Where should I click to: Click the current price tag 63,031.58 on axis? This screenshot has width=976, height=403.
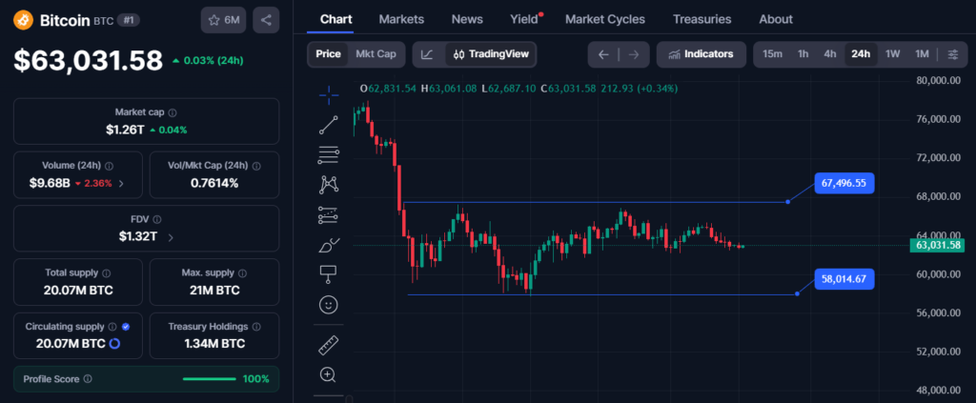click(x=940, y=245)
